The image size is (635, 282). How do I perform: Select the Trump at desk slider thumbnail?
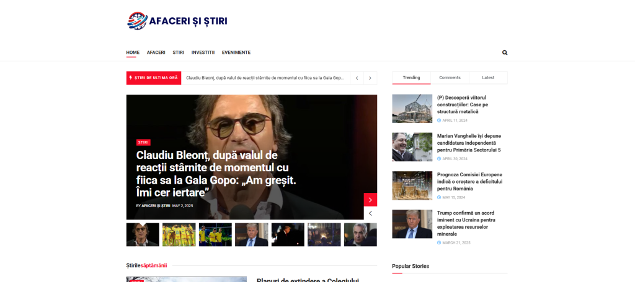[x=252, y=235]
